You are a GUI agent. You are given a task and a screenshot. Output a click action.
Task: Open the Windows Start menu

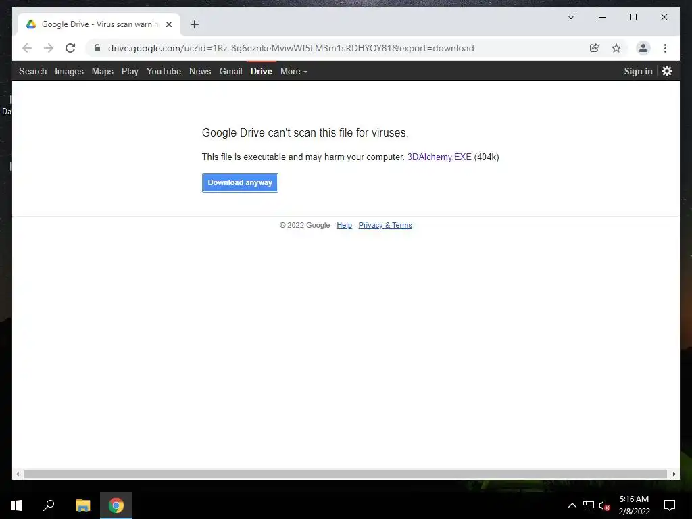pyautogui.click(x=16, y=505)
